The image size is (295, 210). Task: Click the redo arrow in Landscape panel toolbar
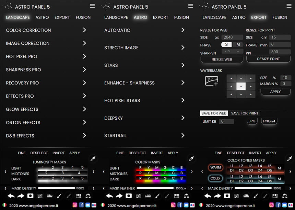click(21, 196)
